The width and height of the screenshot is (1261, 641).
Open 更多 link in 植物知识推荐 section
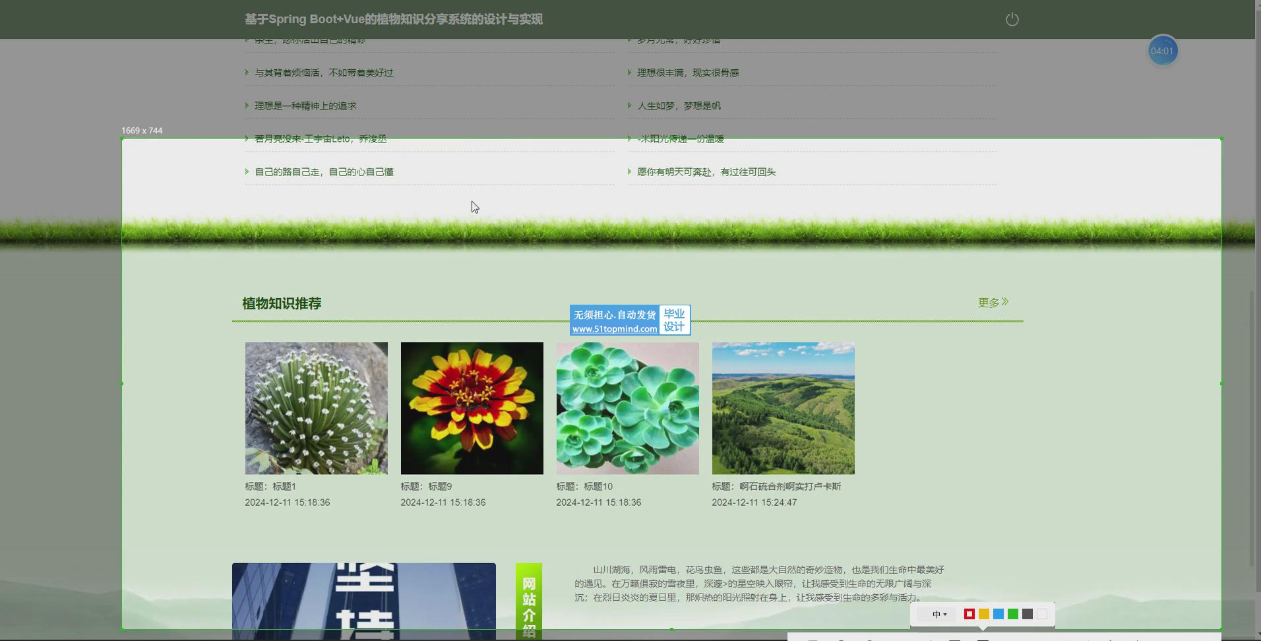click(993, 302)
